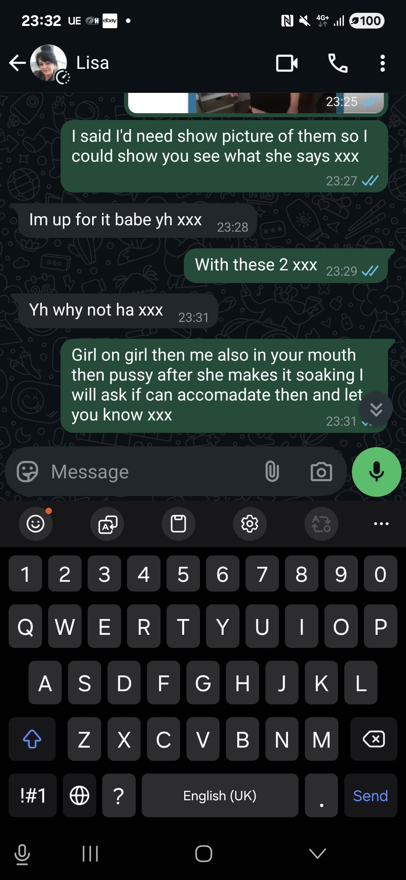
Task: Toggle the shift key on keyboard
Action: pos(32,739)
